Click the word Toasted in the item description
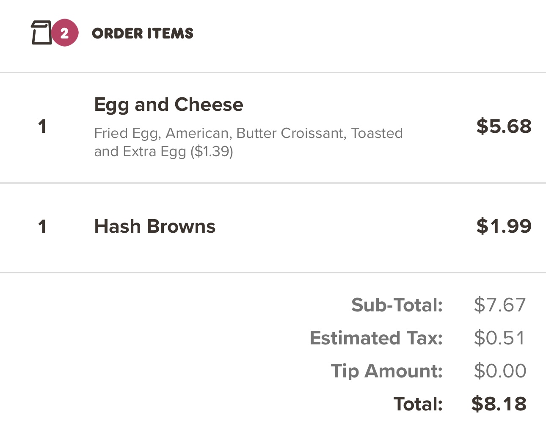 pyautogui.click(x=377, y=133)
